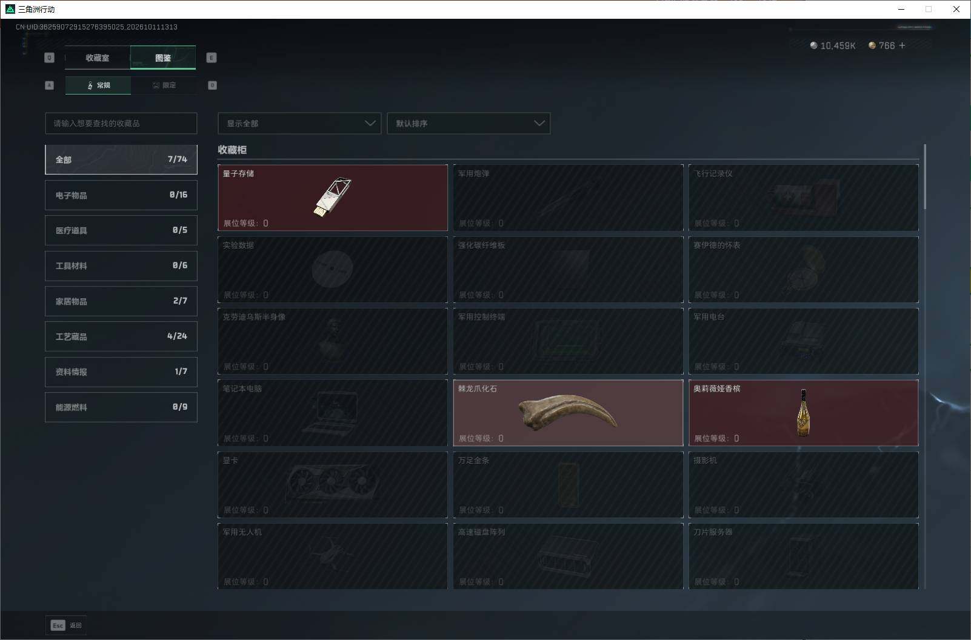The width and height of the screenshot is (971, 640).
Task: Click the E key hint icon
Action: (x=212, y=58)
